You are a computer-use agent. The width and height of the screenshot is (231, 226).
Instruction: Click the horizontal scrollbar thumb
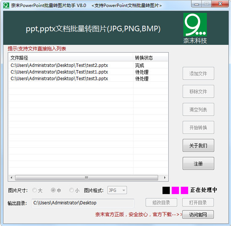pos(87,178)
